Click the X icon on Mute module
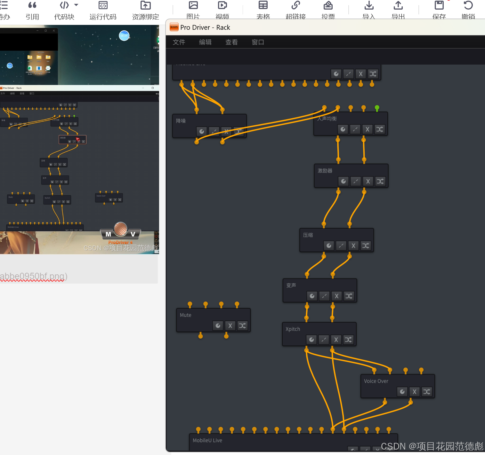Viewport: 485px width, 455px height. point(230,326)
